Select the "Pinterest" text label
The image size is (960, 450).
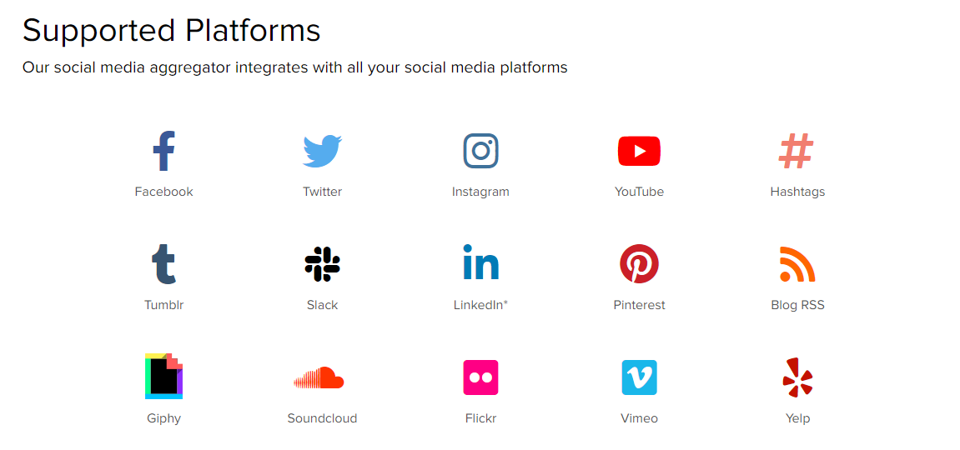click(639, 304)
